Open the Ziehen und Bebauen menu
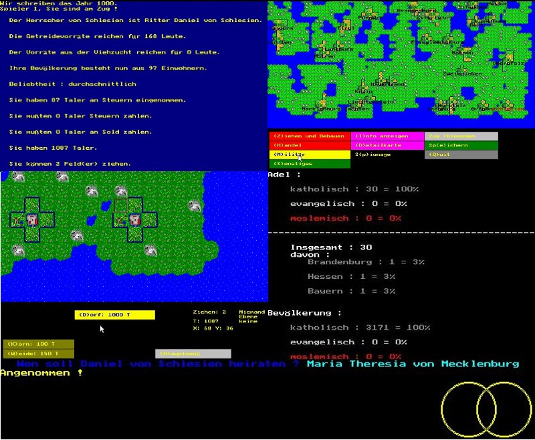This screenshot has height=440, width=535. tap(310, 136)
